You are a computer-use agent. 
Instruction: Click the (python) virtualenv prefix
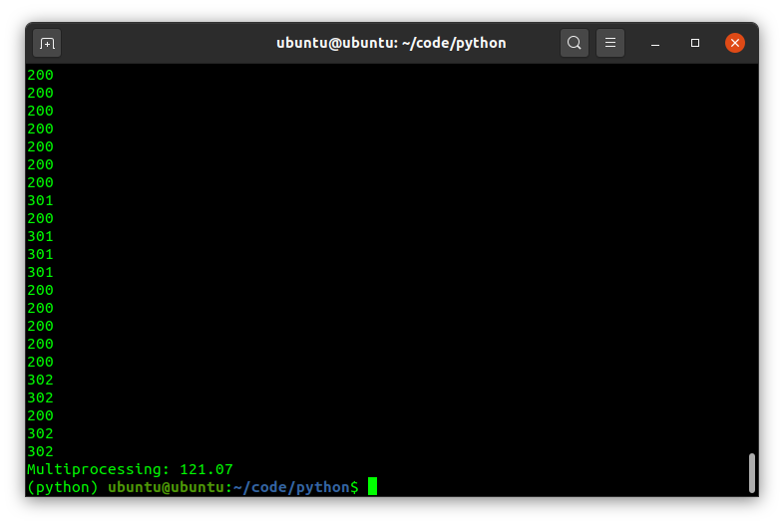click(63, 487)
